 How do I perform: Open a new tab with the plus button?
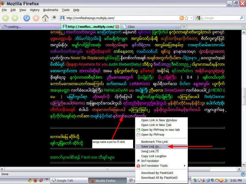[x=184, y=27]
